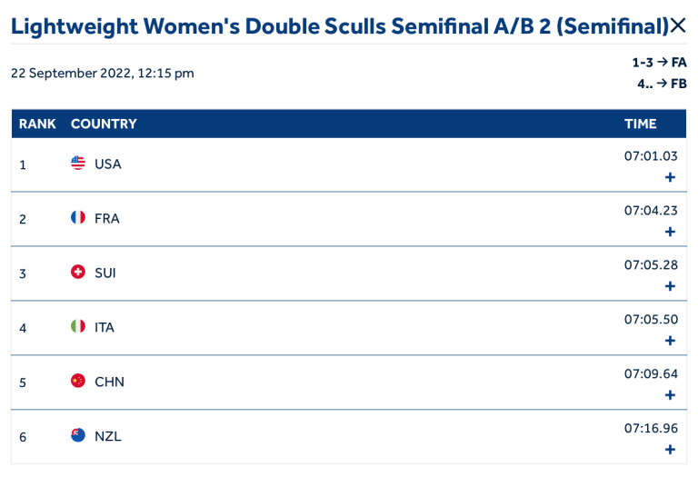Expand USA row details

coord(670,177)
